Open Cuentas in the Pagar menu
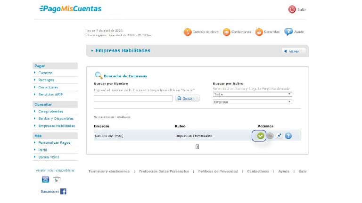 (45, 73)
